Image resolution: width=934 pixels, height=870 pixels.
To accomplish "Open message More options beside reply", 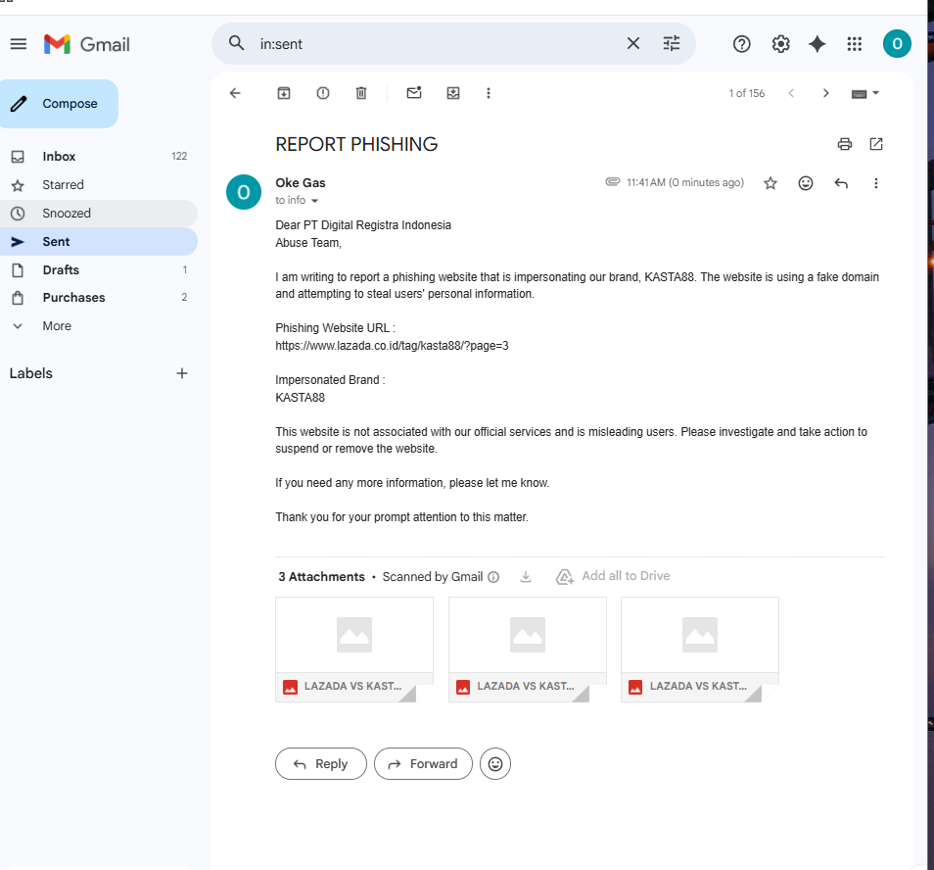I will click(875, 183).
